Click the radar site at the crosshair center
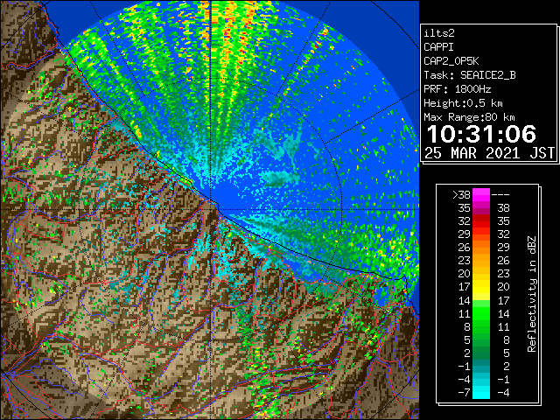The image size is (560, 420). click(211, 210)
